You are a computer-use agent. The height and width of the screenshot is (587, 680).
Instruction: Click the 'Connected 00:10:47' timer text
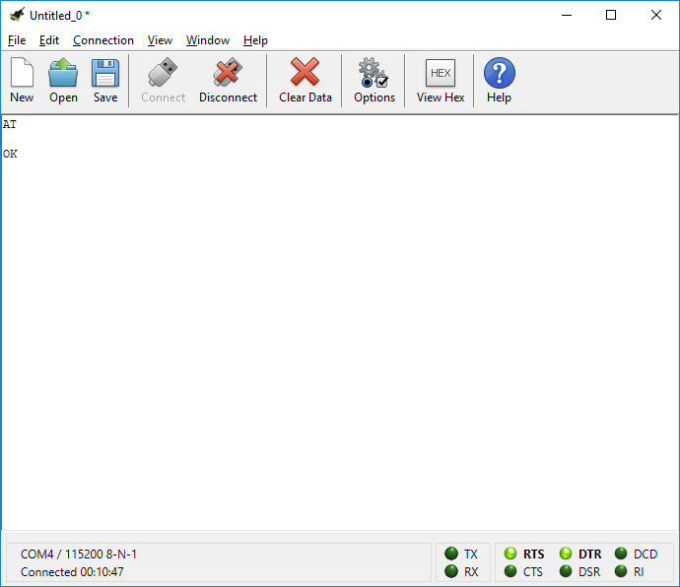[x=72, y=572]
